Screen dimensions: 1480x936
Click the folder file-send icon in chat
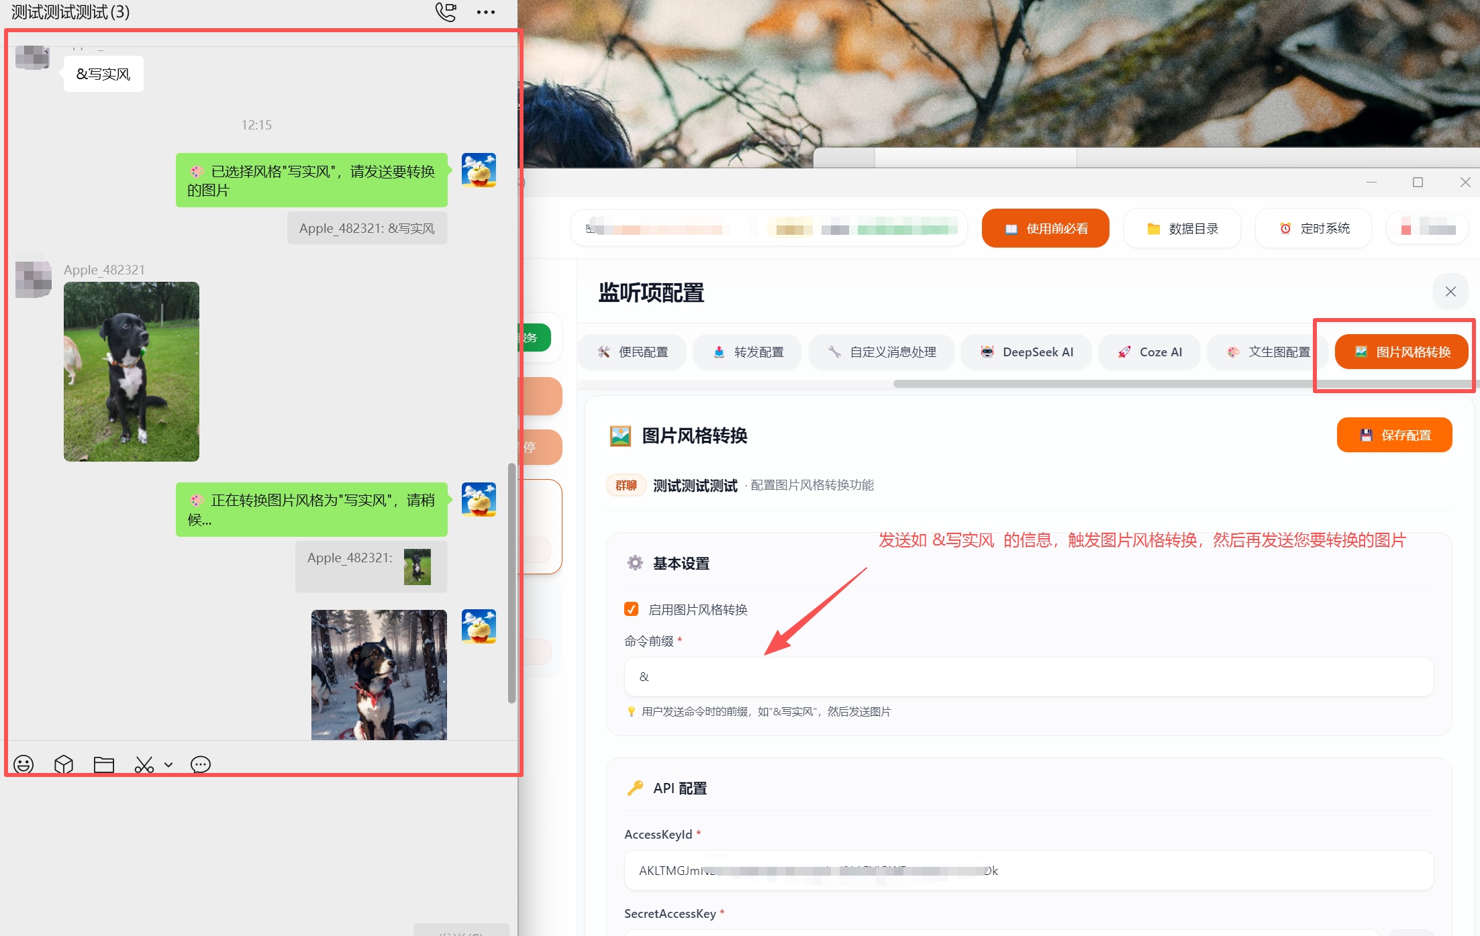coord(104,764)
